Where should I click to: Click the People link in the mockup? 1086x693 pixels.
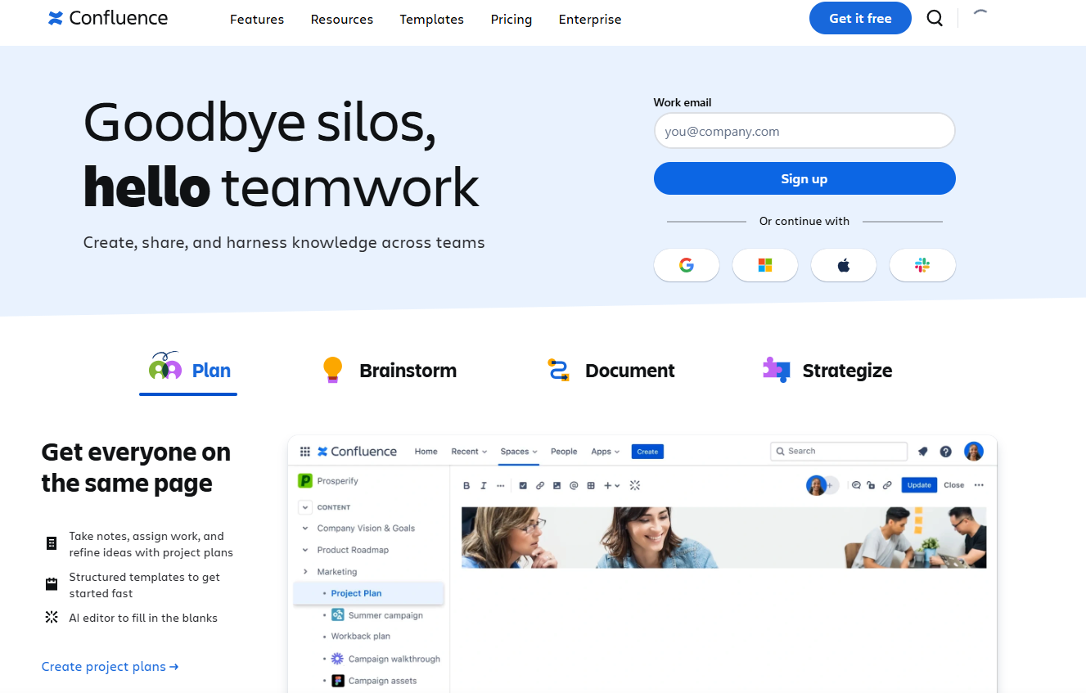tap(564, 451)
